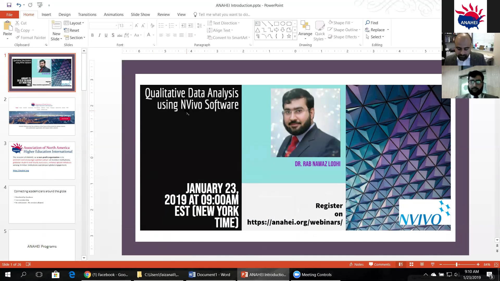Toggle Strikethrough formatting
The image size is (500, 281).
tap(120, 35)
